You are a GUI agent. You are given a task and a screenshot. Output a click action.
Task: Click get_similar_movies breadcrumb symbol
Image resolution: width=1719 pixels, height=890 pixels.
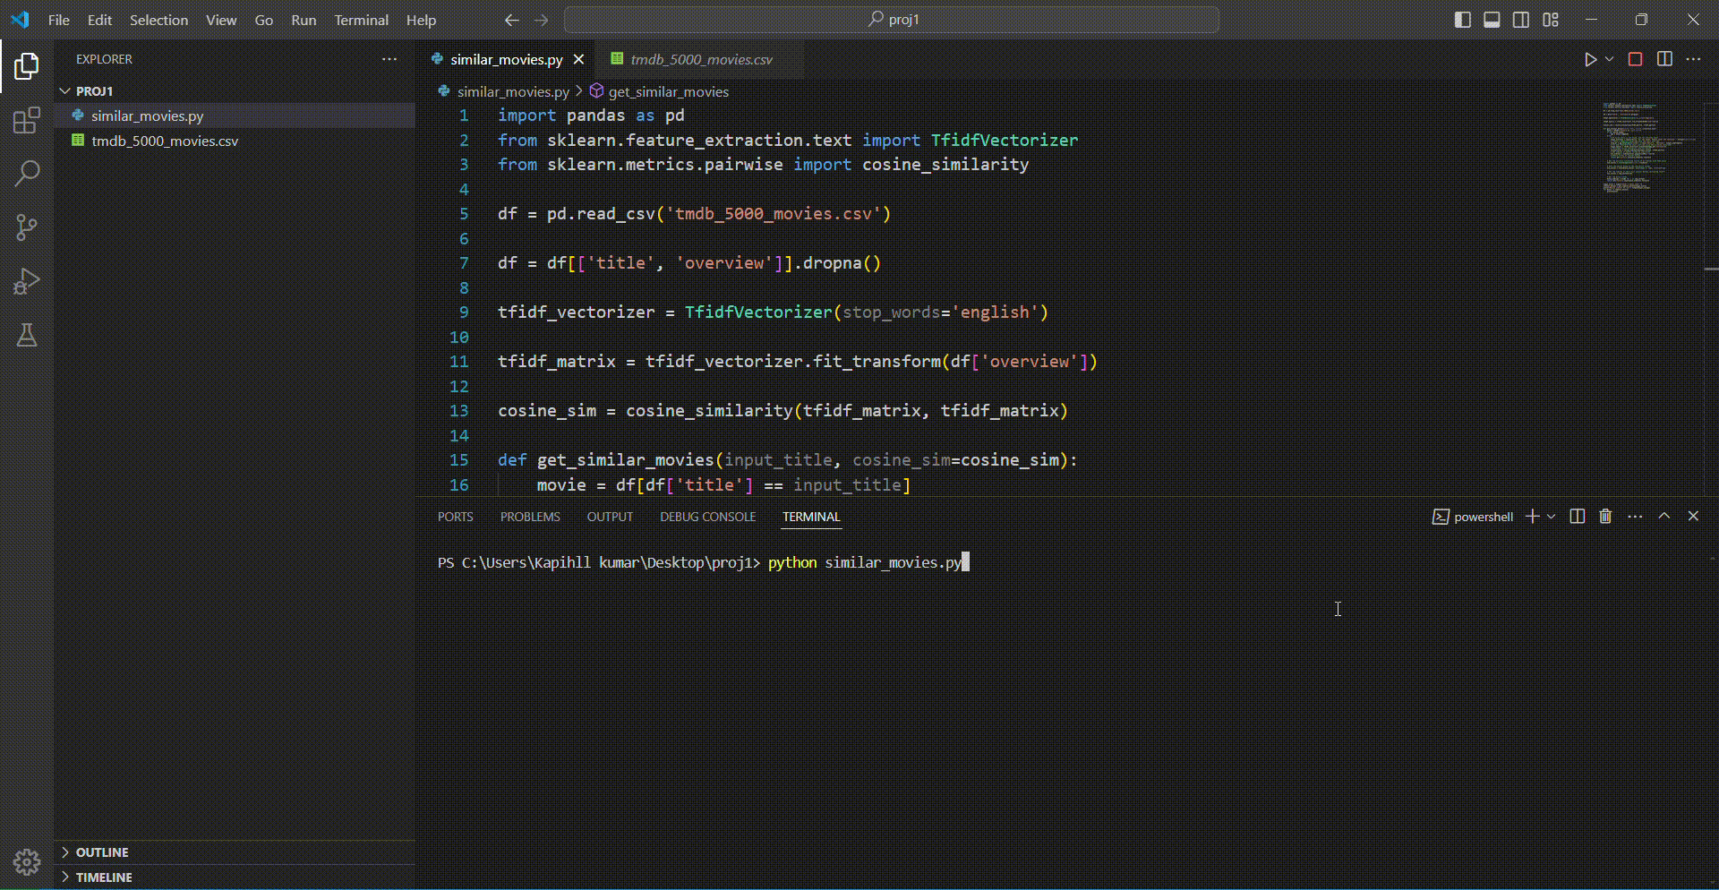pos(668,91)
